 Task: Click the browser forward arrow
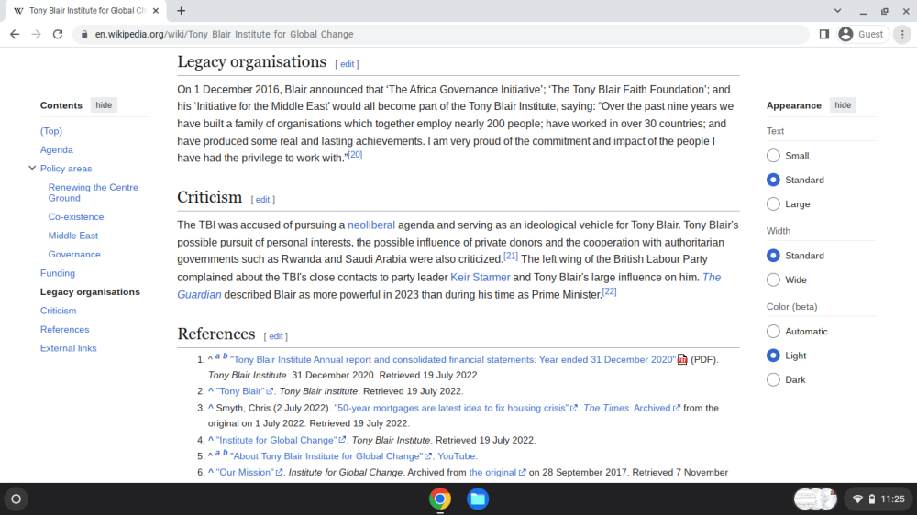pos(37,35)
